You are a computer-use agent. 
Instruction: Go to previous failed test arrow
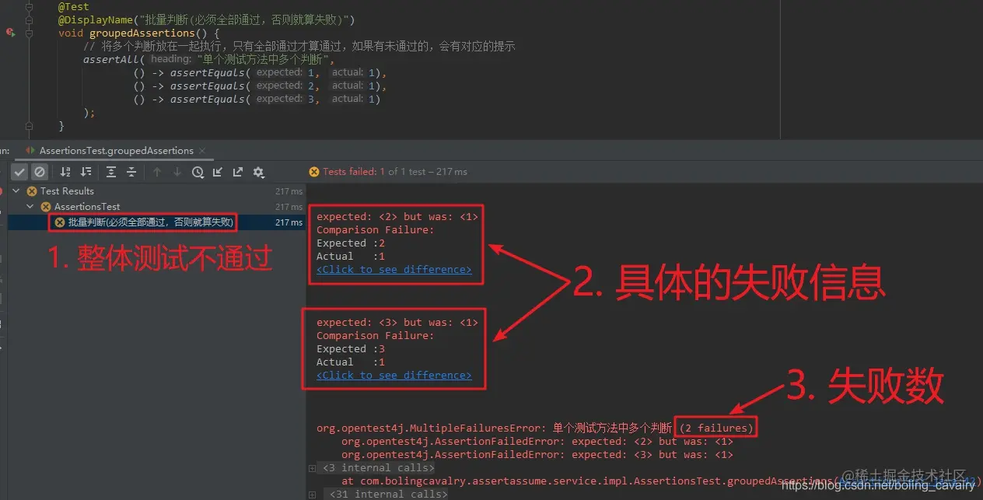tap(157, 172)
